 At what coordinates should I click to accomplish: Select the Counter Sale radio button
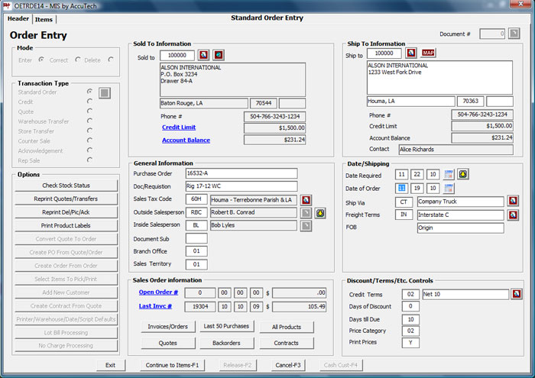click(x=90, y=141)
